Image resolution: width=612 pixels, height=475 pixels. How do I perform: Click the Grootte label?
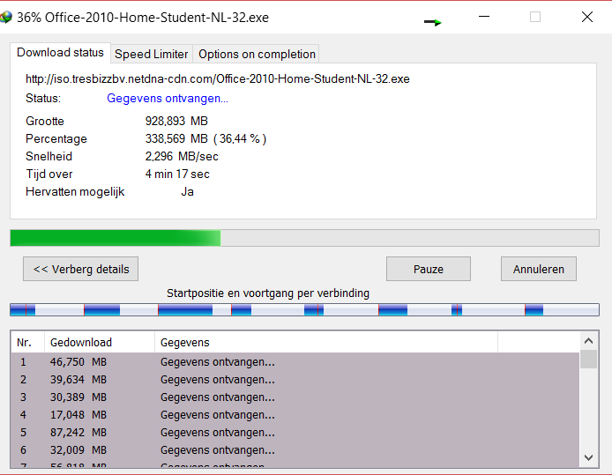pyautogui.click(x=45, y=122)
